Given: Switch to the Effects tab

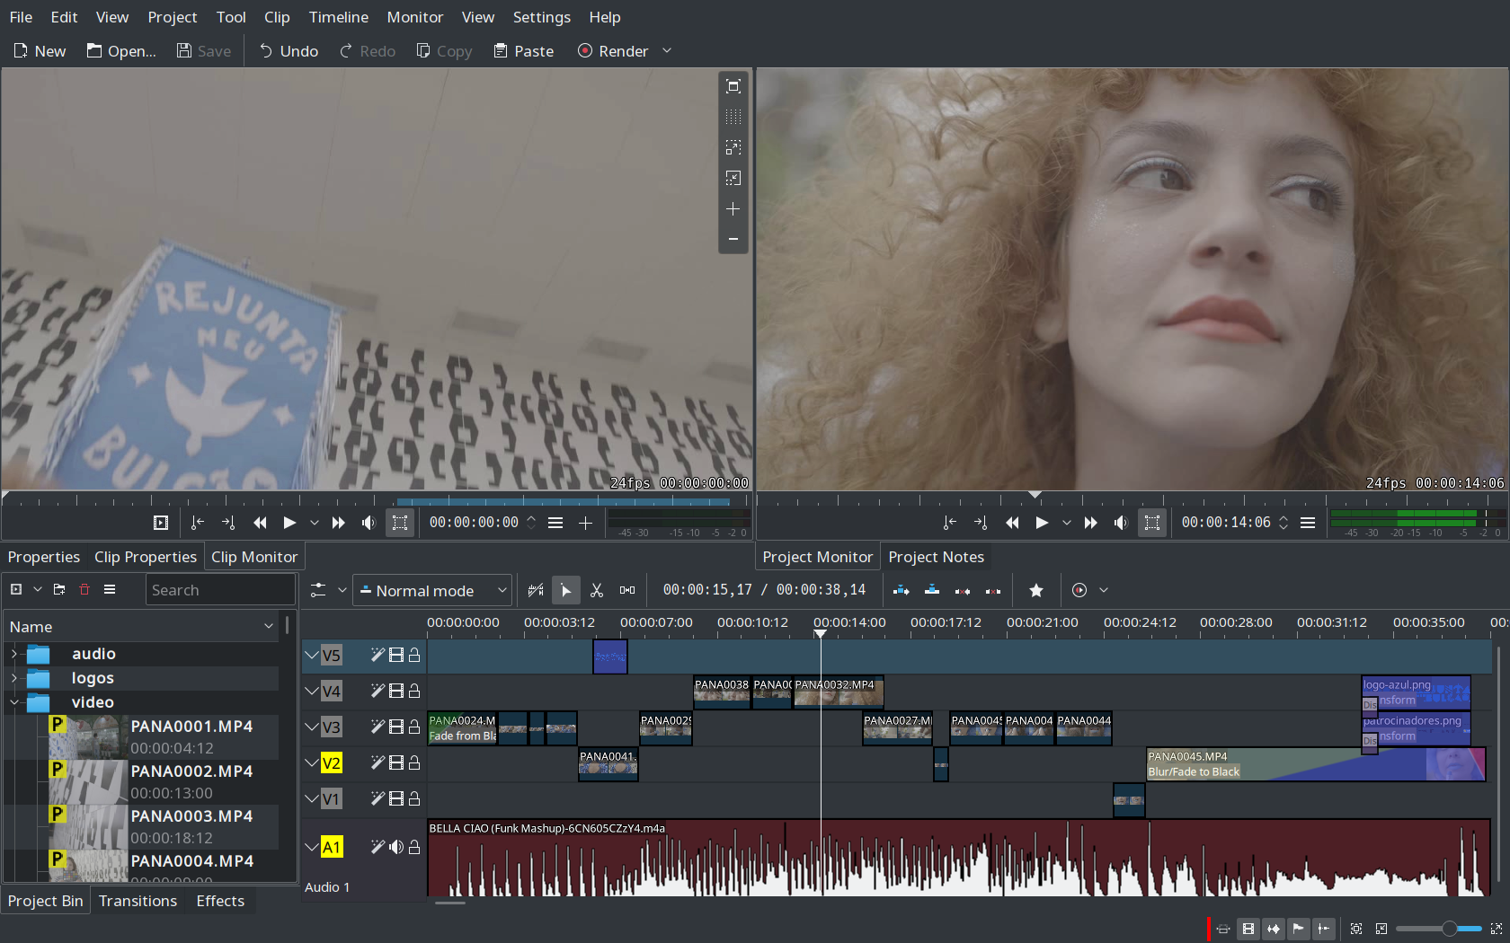Looking at the screenshot, I should click(x=220, y=901).
